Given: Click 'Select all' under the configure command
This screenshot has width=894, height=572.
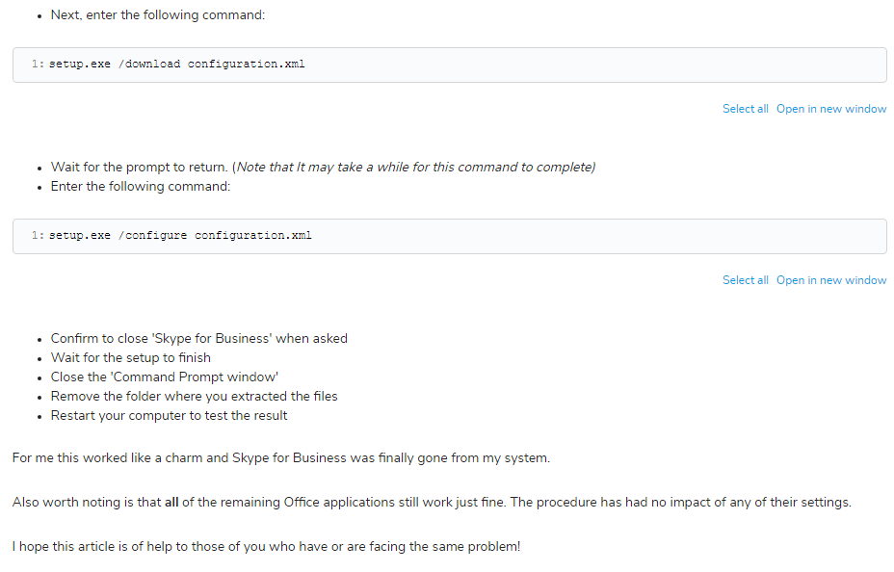Looking at the screenshot, I should pyautogui.click(x=746, y=280).
